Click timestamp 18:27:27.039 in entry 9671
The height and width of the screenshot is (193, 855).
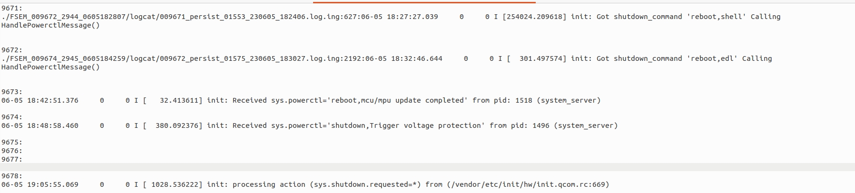click(412, 17)
